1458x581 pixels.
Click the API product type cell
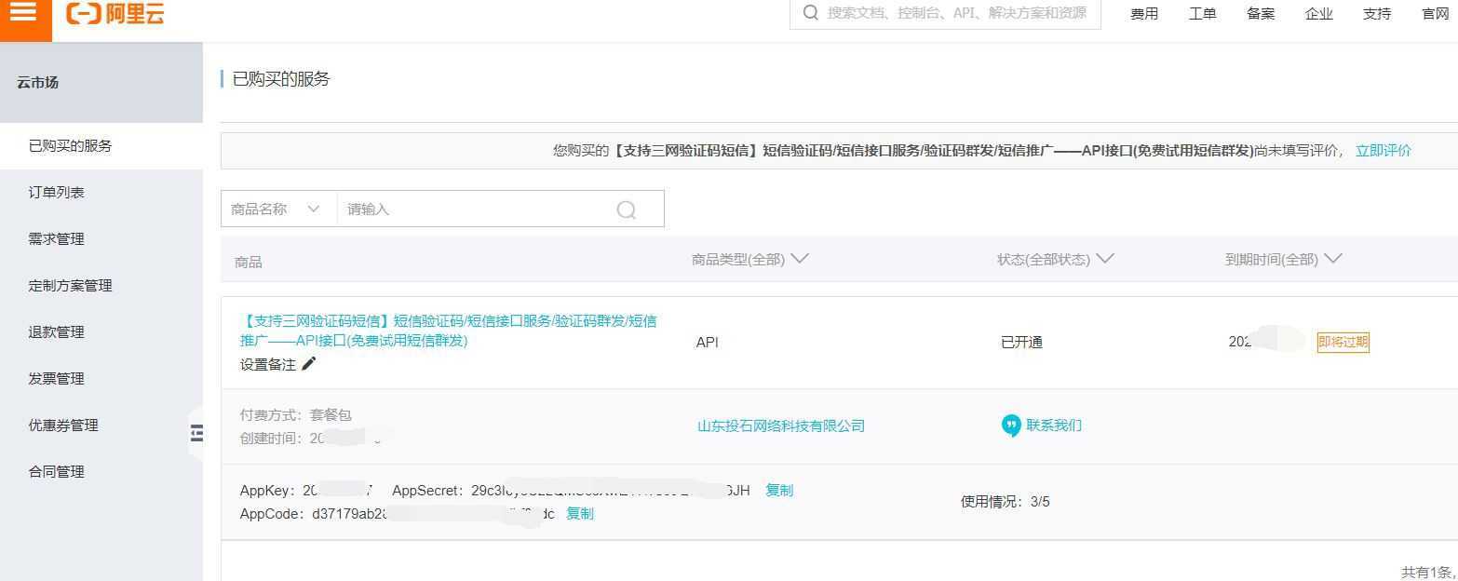708,342
